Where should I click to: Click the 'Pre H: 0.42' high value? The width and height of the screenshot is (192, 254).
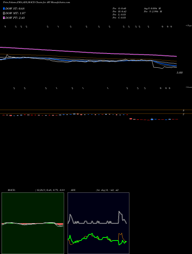pos(119,12)
